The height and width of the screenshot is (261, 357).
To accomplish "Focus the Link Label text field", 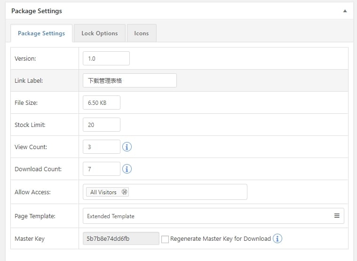I will pos(129,80).
